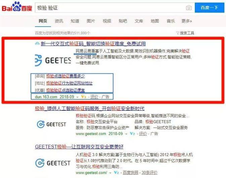Viewport: 226px width, 178px height.
Task: Click the GEETEST logo in the first ad result
Action: 53,60
